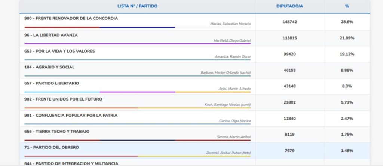Click the DIPUTADO/A column header
This screenshot has height=166, width=383.
point(289,6)
